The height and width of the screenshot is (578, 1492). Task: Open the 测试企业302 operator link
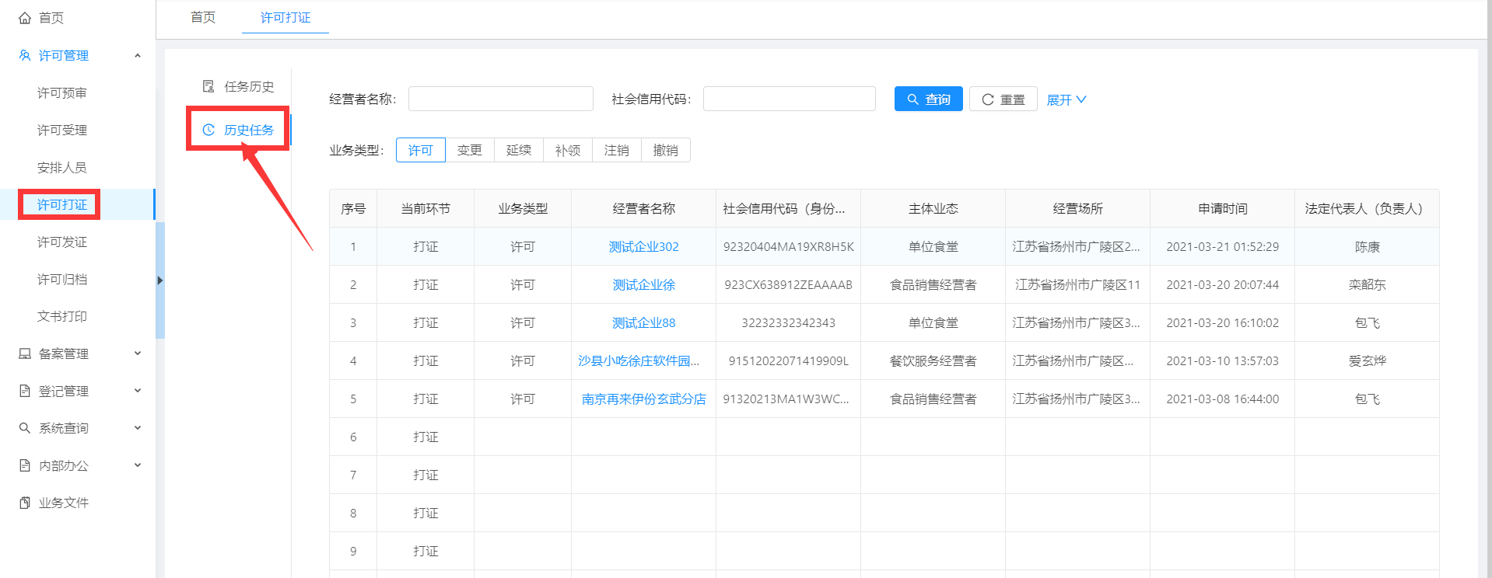[643, 246]
